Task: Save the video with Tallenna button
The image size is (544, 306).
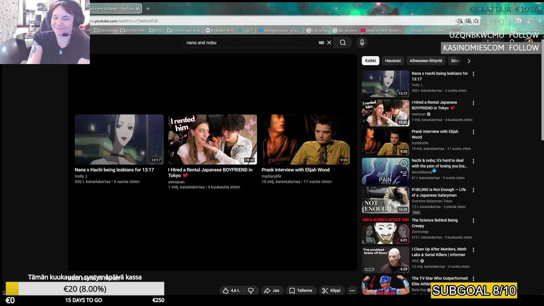Action: (x=301, y=291)
